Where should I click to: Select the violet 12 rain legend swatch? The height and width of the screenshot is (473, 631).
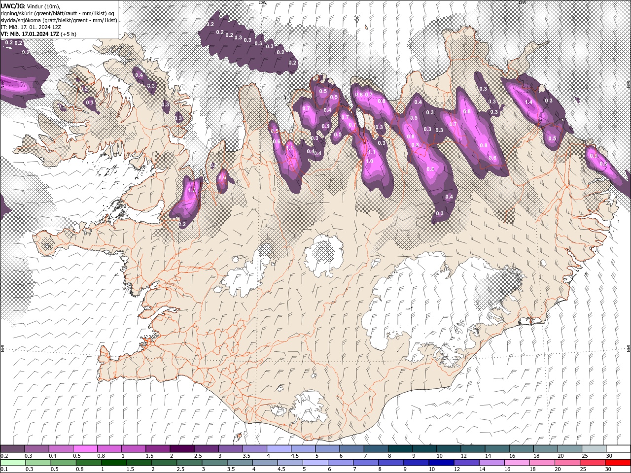pos(466,462)
